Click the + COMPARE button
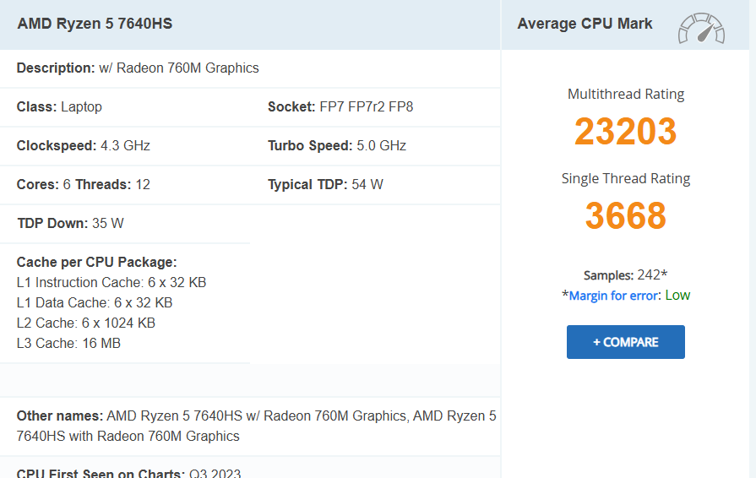Image resolution: width=756 pixels, height=478 pixels. [625, 342]
